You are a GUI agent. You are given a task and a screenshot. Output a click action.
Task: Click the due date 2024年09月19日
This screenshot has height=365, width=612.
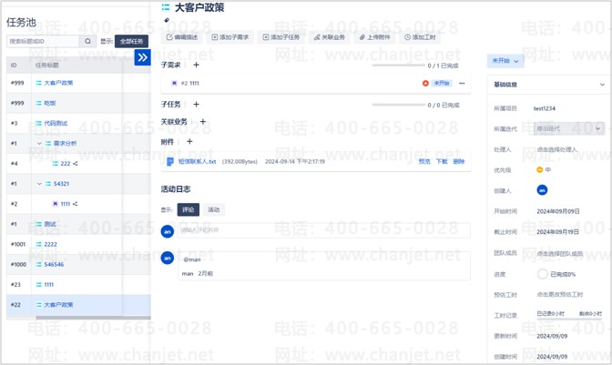tap(558, 232)
